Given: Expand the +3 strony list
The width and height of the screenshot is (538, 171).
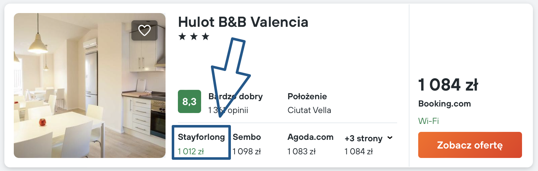Looking at the screenshot, I should [363, 138].
